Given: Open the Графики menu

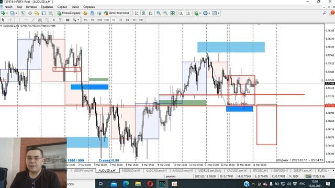Looking at the screenshot, I should pos(47,7).
